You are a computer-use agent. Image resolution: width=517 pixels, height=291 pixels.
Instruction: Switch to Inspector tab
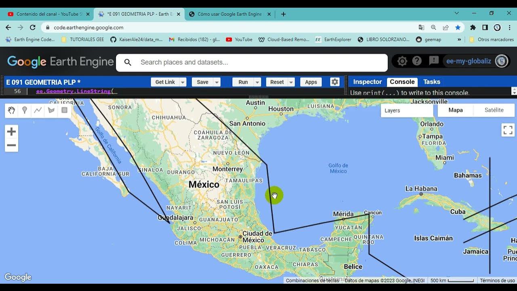pos(367,82)
